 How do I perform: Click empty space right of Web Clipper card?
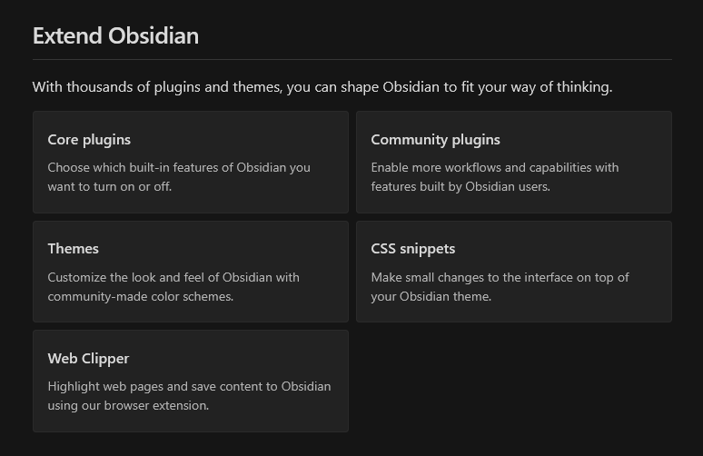pos(513,382)
